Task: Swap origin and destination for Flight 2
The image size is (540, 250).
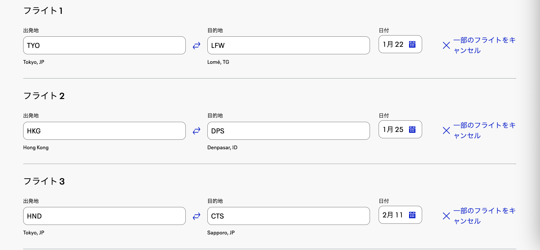Action: pos(196,131)
